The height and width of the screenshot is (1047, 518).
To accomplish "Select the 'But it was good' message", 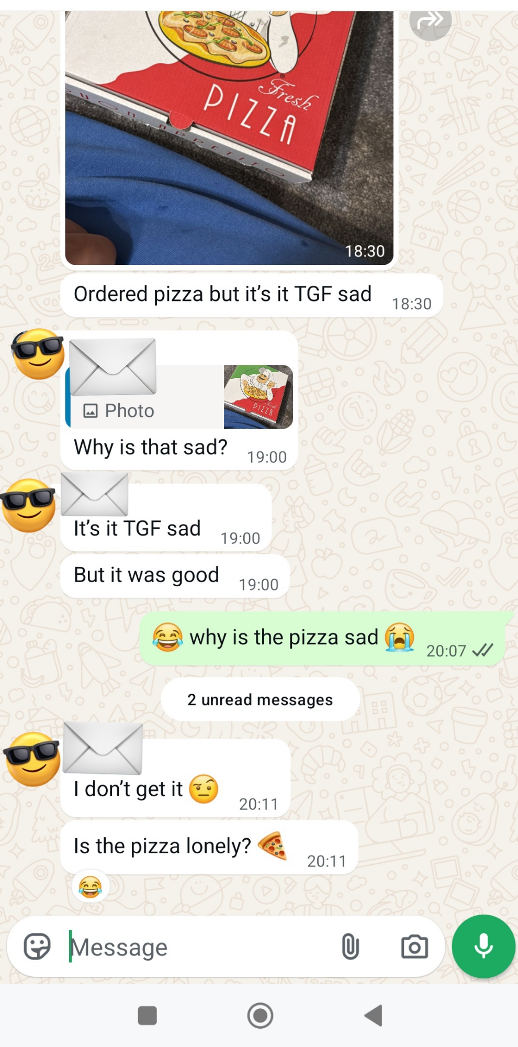I will [x=175, y=576].
